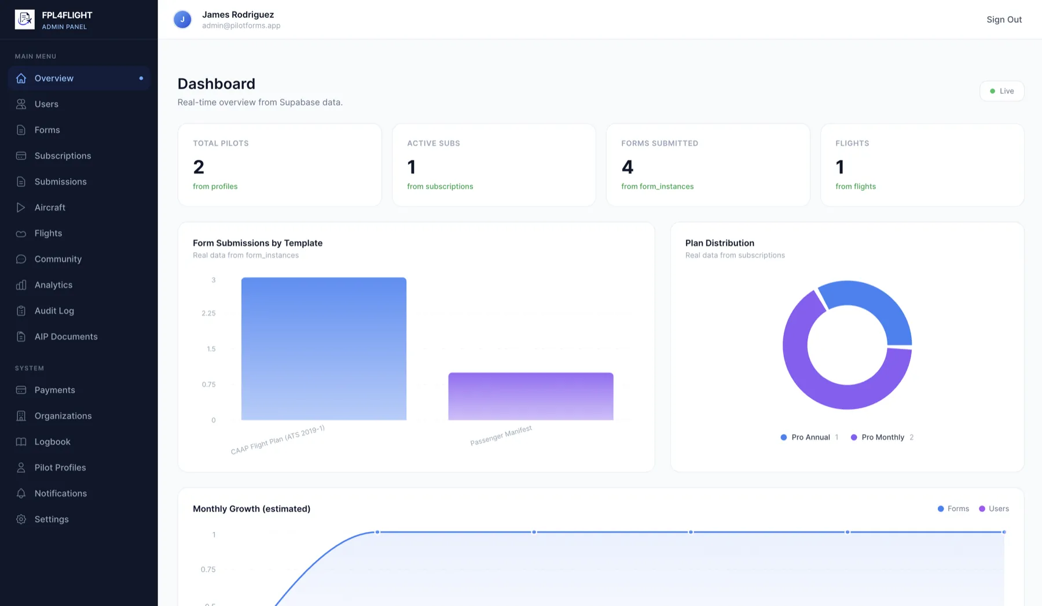Click the 'from flights' text

pyautogui.click(x=856, y=186)
